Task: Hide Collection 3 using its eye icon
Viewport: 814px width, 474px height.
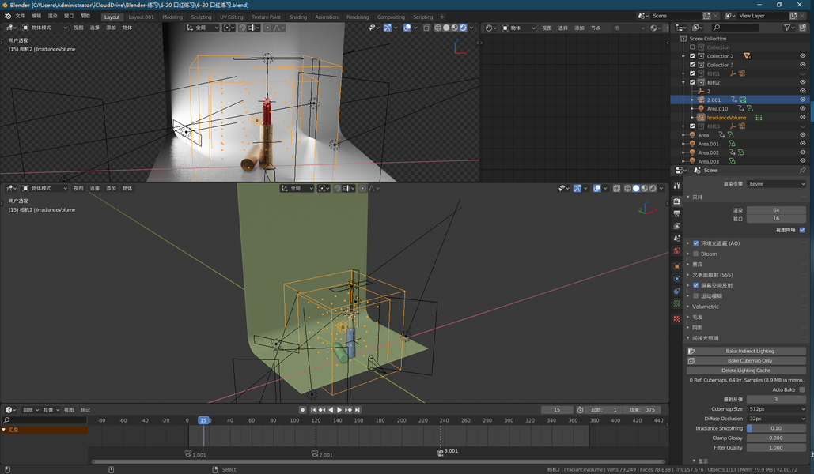Action: tap(803, 65)
